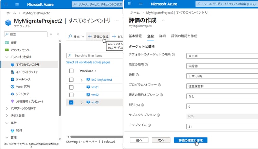Expand the vm03 row chevron
The height and width of the screenshot is (149, 258).
(x=81, y=103)
